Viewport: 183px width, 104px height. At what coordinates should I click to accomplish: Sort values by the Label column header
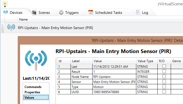(82, 61)
